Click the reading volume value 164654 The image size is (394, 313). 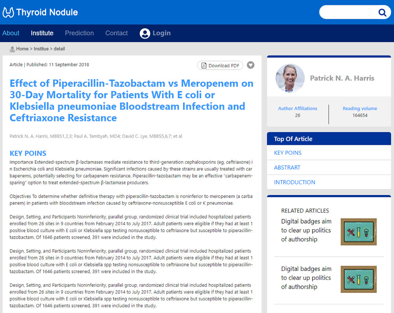pyautogui.click(x=360, y=115)
